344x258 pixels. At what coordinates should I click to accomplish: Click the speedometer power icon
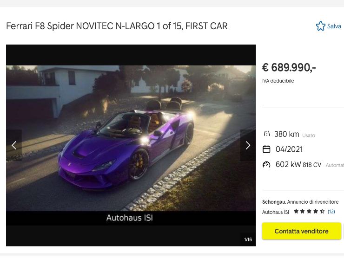coord(266,164)
